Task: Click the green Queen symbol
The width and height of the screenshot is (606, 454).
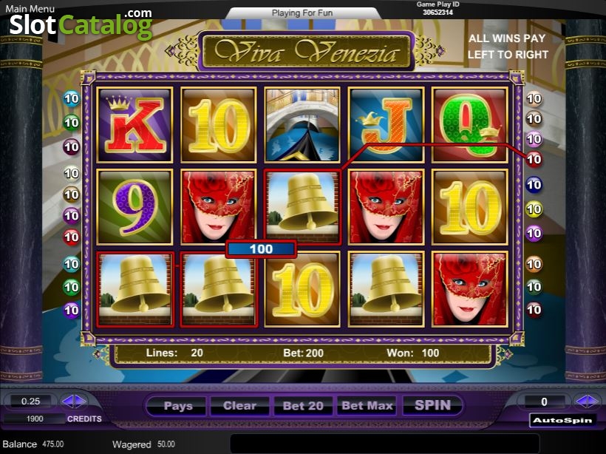Action: [x=469, y=124]
